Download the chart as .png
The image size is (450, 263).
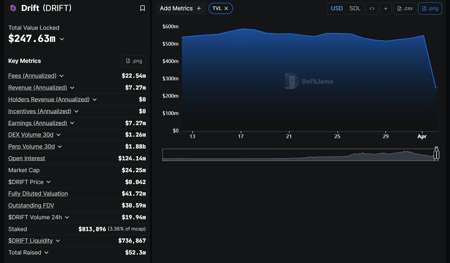click(430, 9)
